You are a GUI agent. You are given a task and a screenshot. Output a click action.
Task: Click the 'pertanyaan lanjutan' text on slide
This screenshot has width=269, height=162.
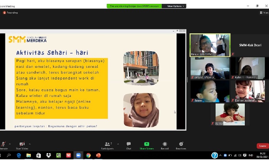pos(56,126)
